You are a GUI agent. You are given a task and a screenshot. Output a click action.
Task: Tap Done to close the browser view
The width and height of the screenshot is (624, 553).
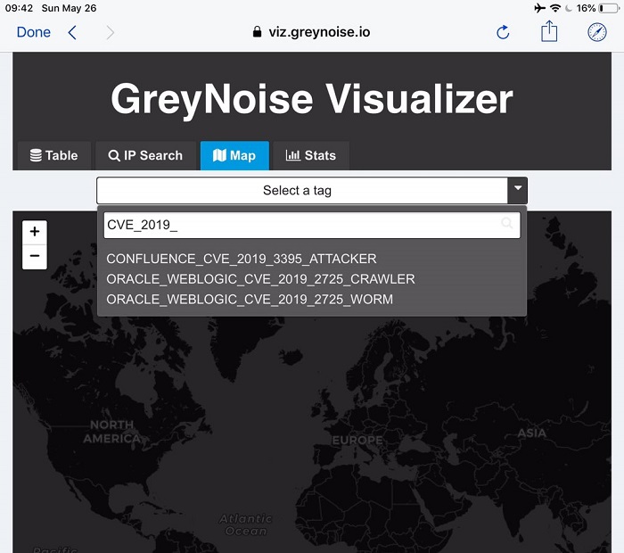click(34, 32)
